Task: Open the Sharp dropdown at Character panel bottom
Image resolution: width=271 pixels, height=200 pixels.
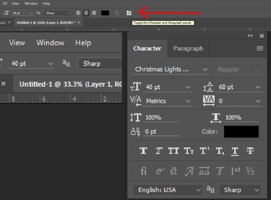Action: click(x=240, y=190)
